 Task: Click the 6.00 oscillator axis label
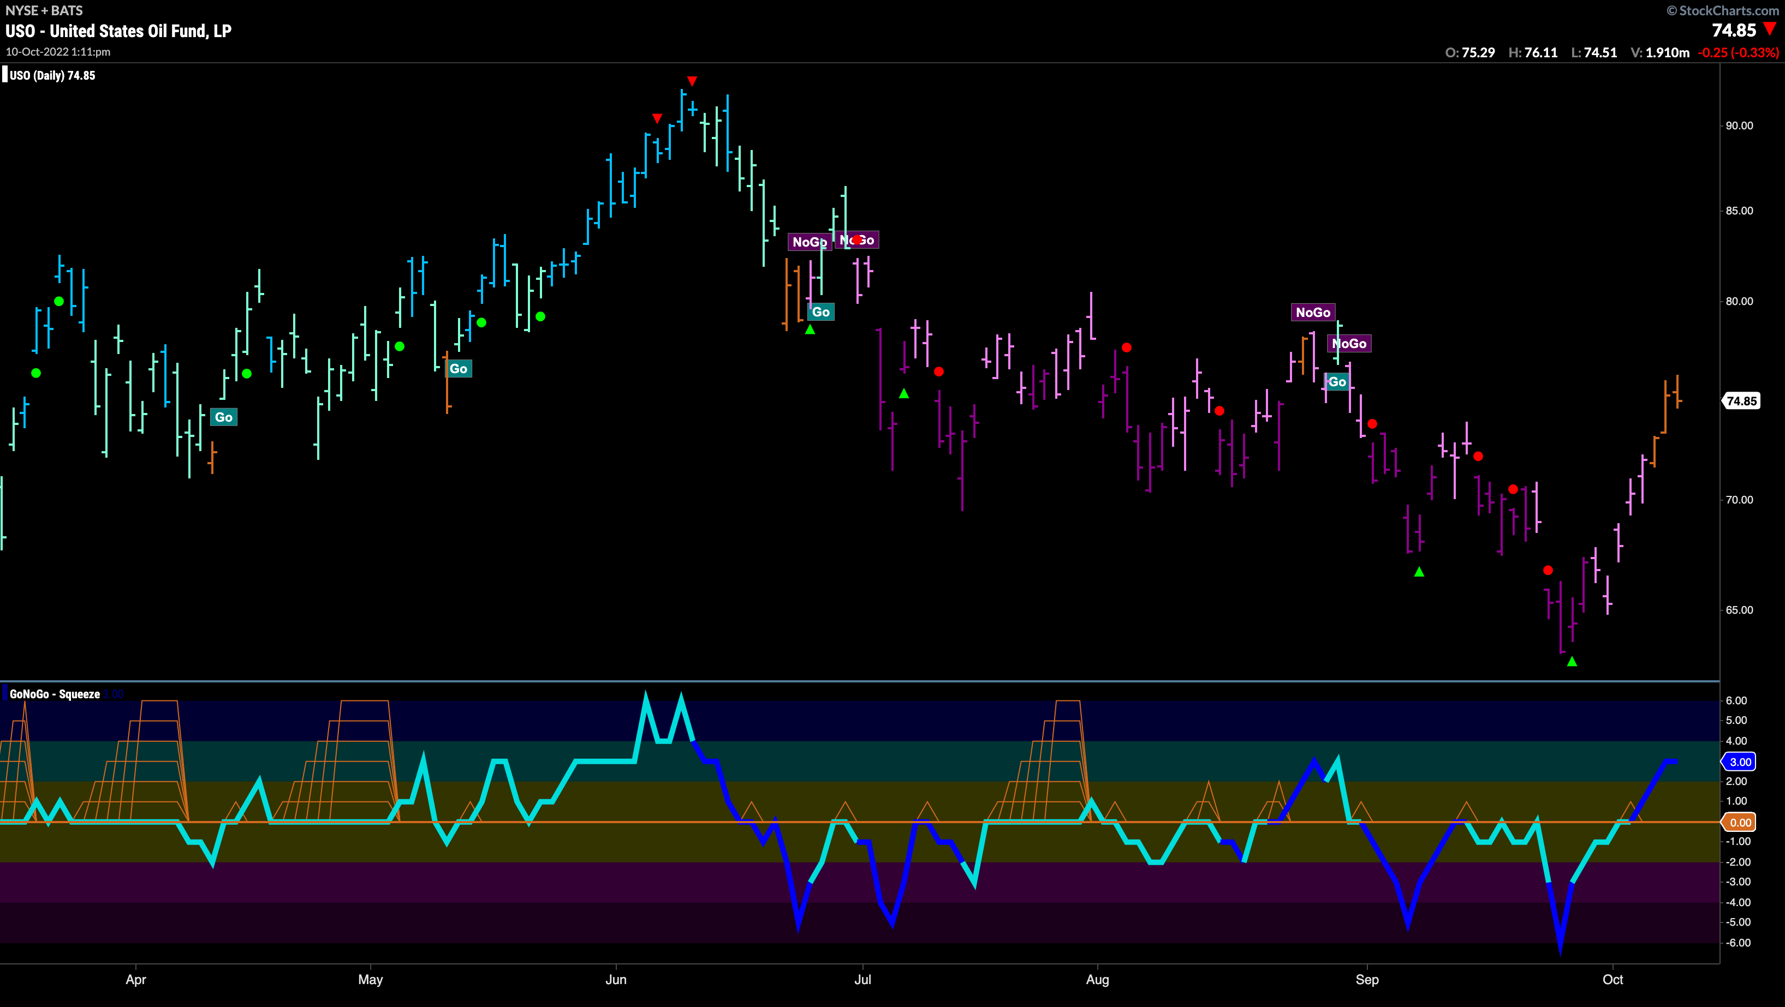point(1736,701)
